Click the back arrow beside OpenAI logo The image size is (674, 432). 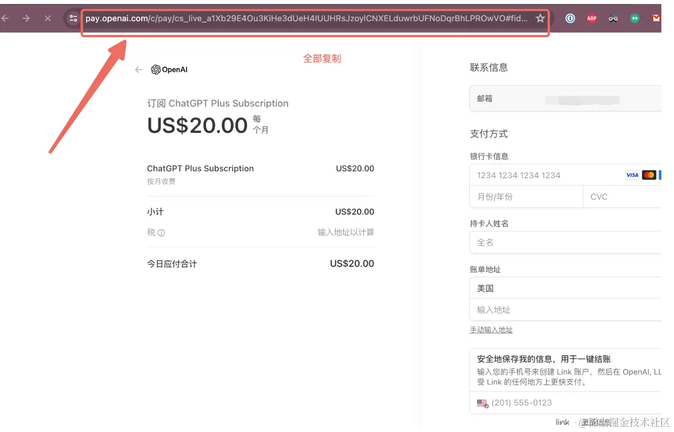pyautogui.click(x=138, y=69)
